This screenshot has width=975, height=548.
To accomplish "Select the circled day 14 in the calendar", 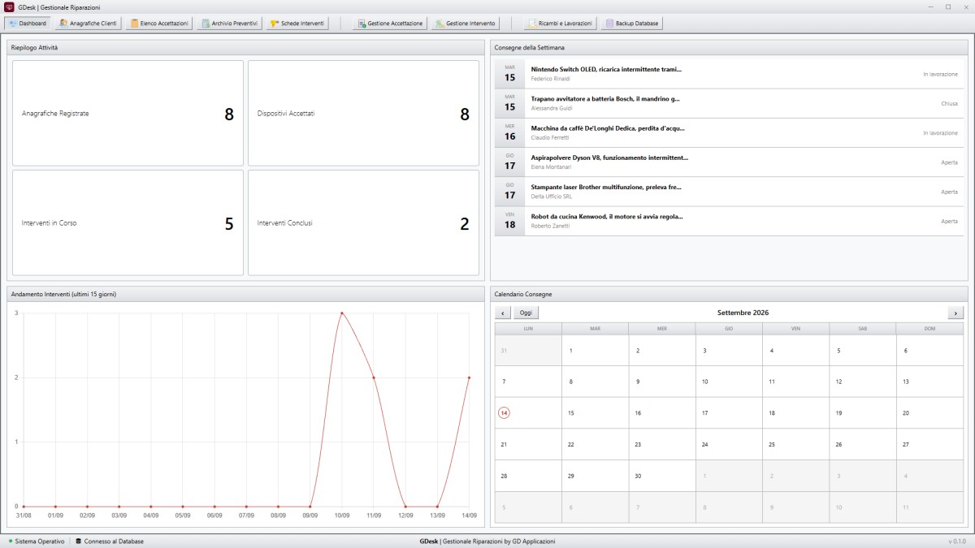I will point(504,412).
